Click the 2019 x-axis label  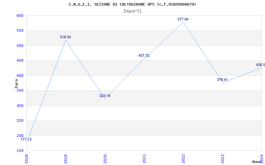click(66, 159)
